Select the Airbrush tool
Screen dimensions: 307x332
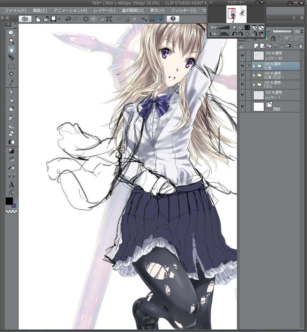(x=12, y=117)
